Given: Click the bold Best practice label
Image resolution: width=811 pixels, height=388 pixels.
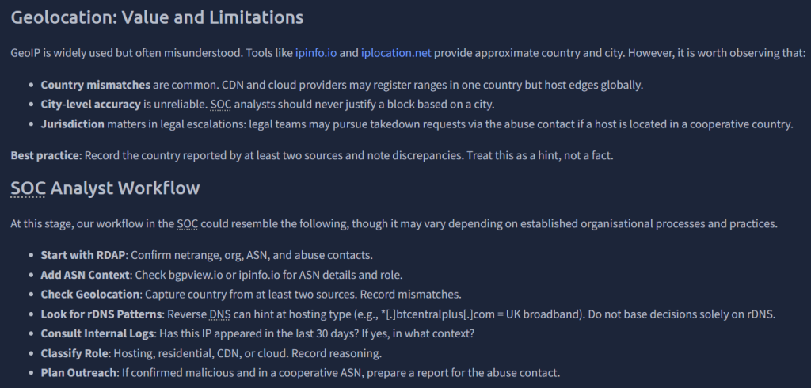Looking at the screenshot, I should click(x=45, y=156).
